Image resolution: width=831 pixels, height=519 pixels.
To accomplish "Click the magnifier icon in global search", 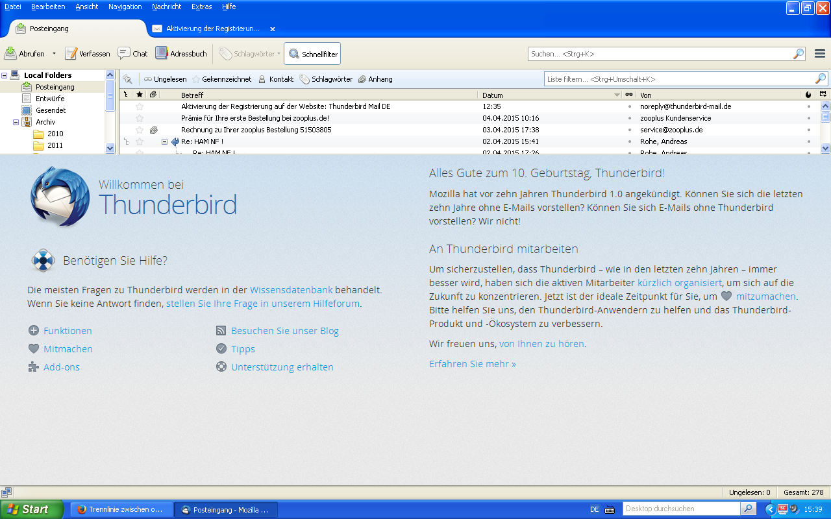I will (x=799, y=54).
